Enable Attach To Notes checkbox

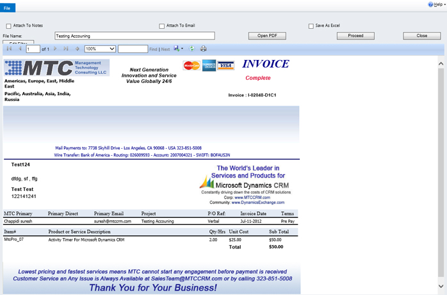[9, 26]
